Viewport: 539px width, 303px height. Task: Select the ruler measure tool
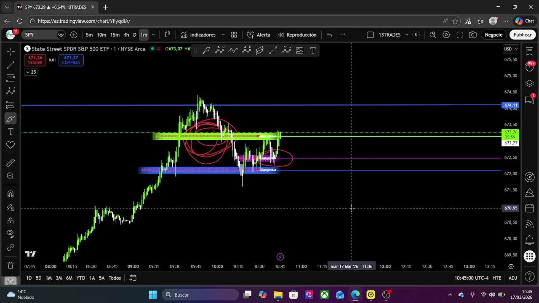(11, 163)
